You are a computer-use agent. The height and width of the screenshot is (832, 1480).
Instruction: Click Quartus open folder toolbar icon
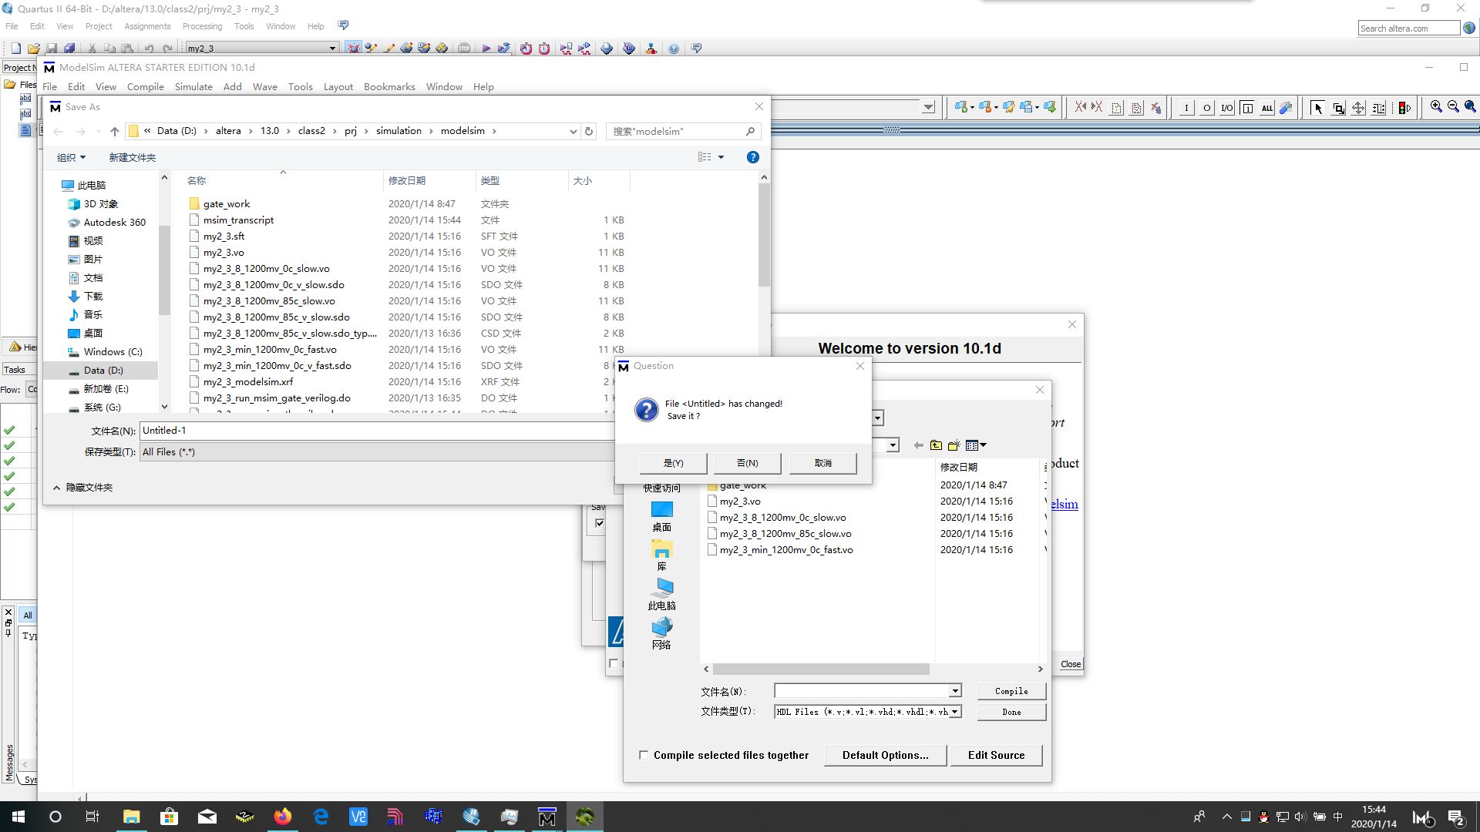coord(34,49)
